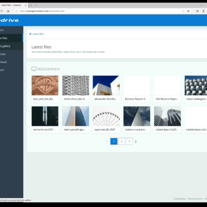Open the Restore Report 0 file tile

137,89
